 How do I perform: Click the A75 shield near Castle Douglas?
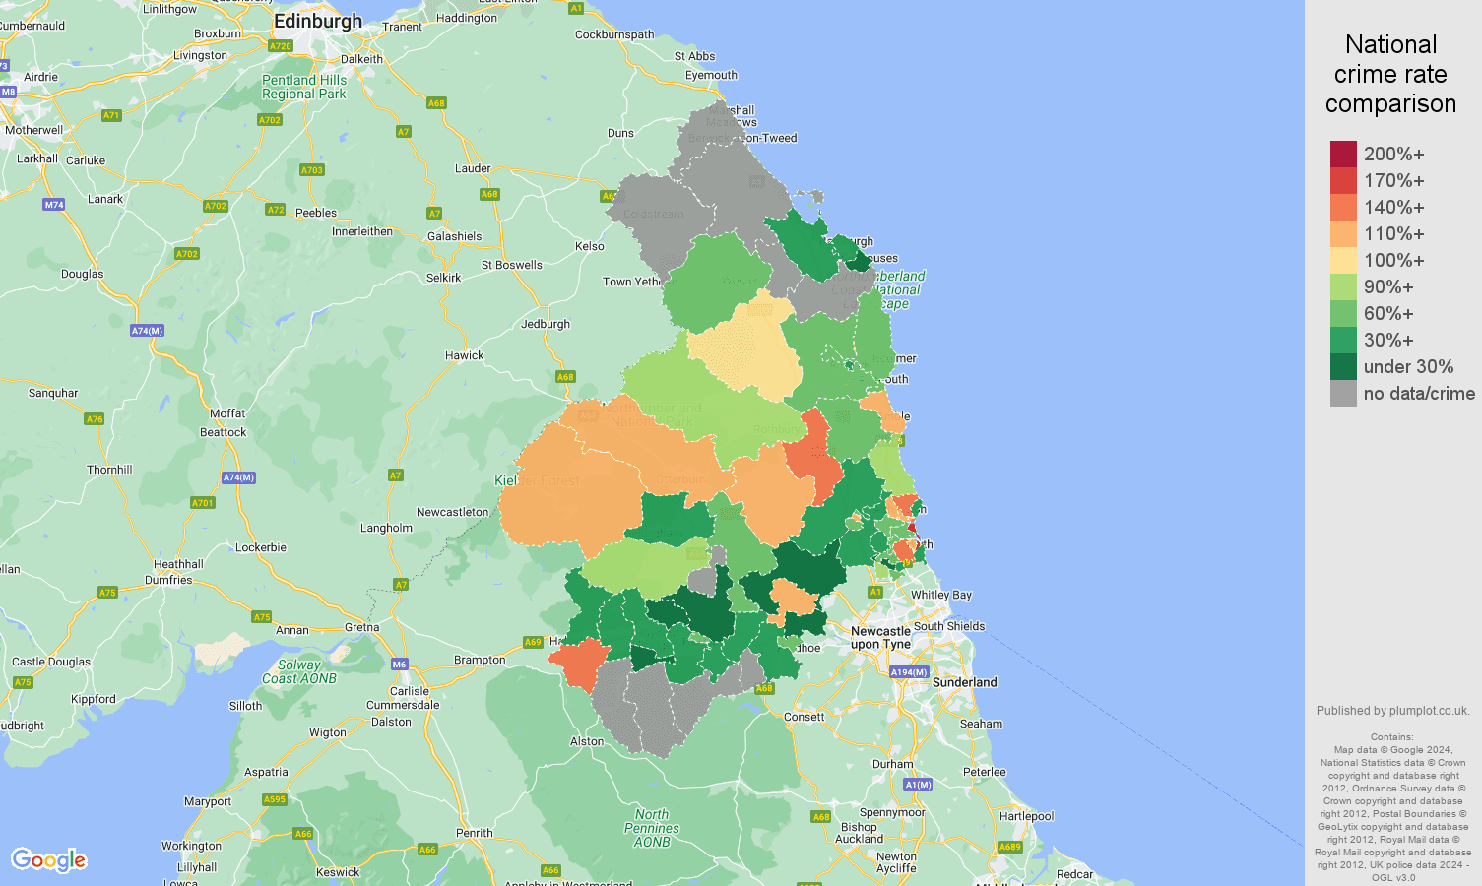pos(23,682)
